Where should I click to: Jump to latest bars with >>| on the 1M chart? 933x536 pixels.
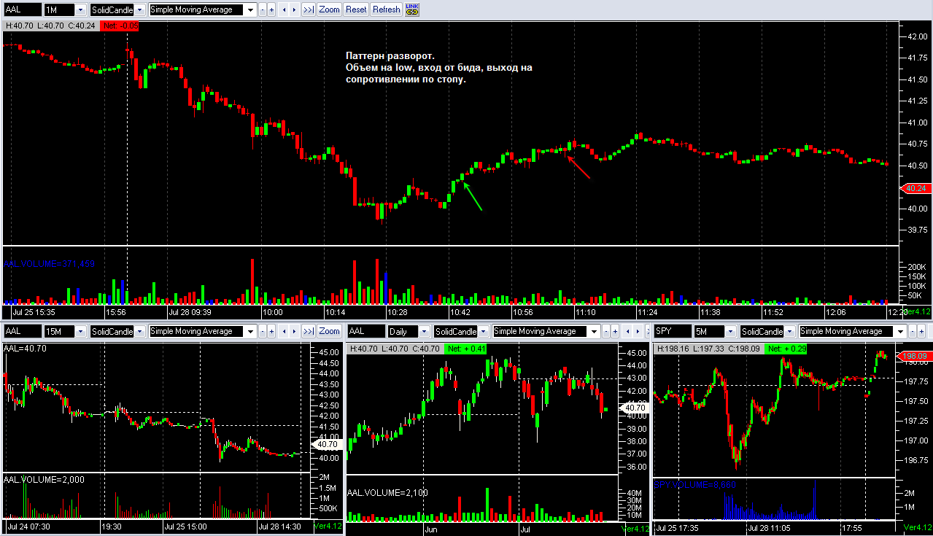coord(309,10)
